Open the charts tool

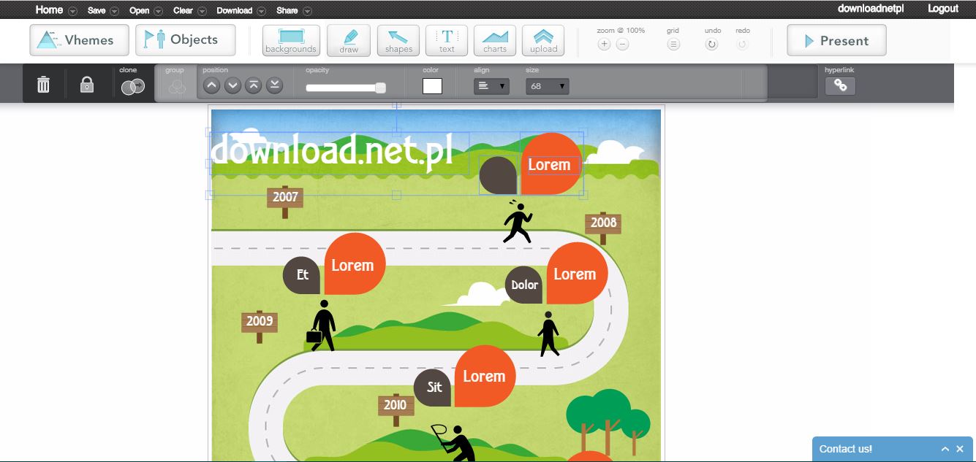[495, 41]
